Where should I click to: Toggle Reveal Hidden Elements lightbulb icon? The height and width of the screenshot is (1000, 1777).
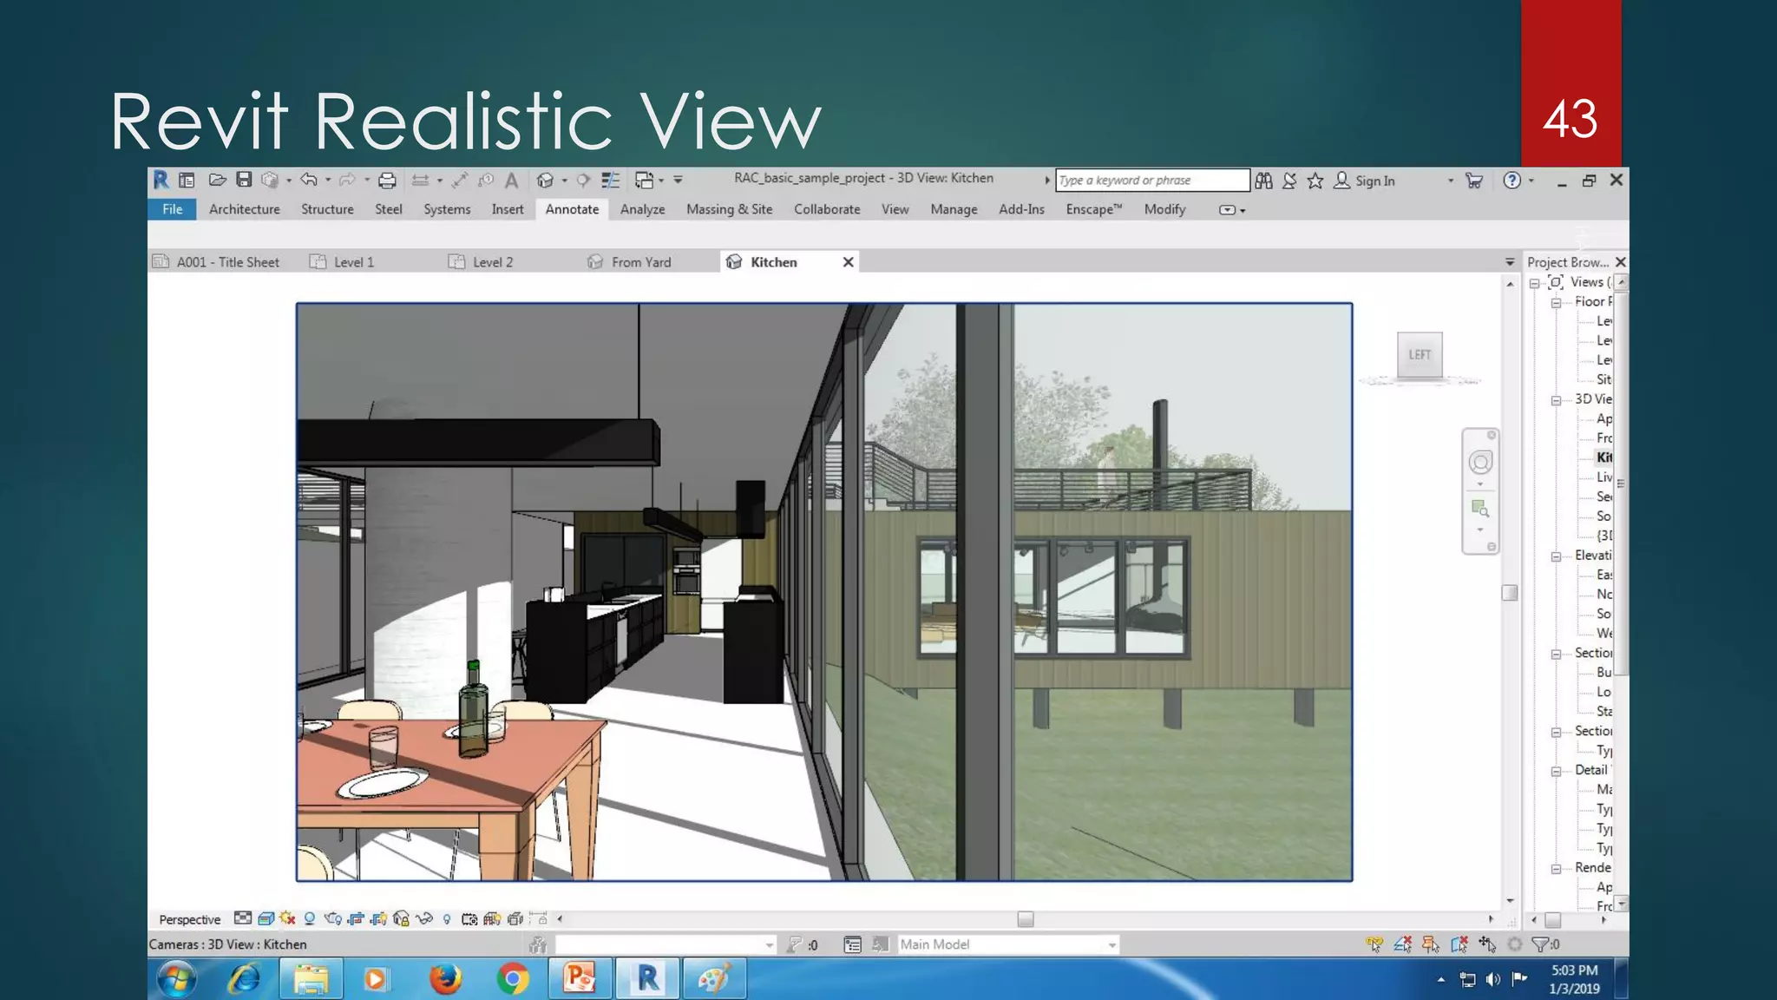[x=447, y=918]
